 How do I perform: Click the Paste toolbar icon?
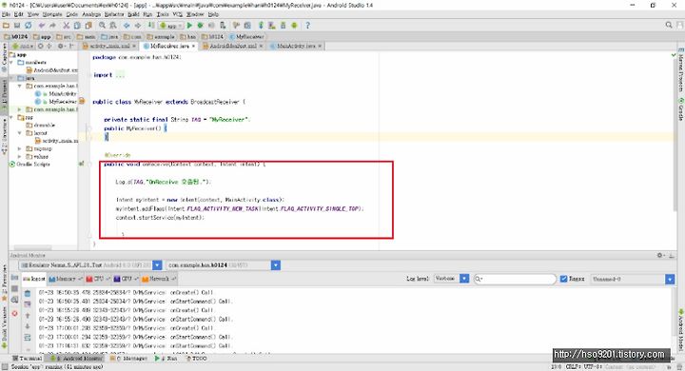click(x=88, y=26)
